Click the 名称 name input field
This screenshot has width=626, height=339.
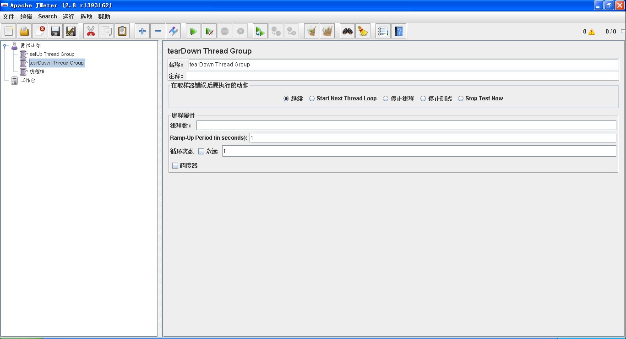click(x=403, y=65)
